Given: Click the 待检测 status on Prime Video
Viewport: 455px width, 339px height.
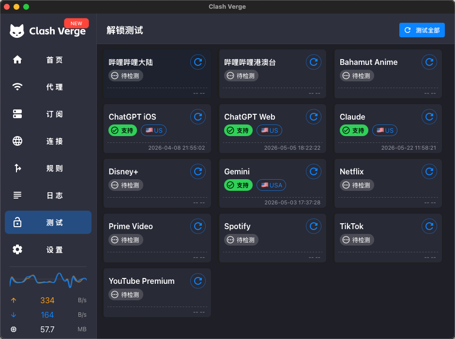Looking at the screenshot, I should (x=126, y=240).
